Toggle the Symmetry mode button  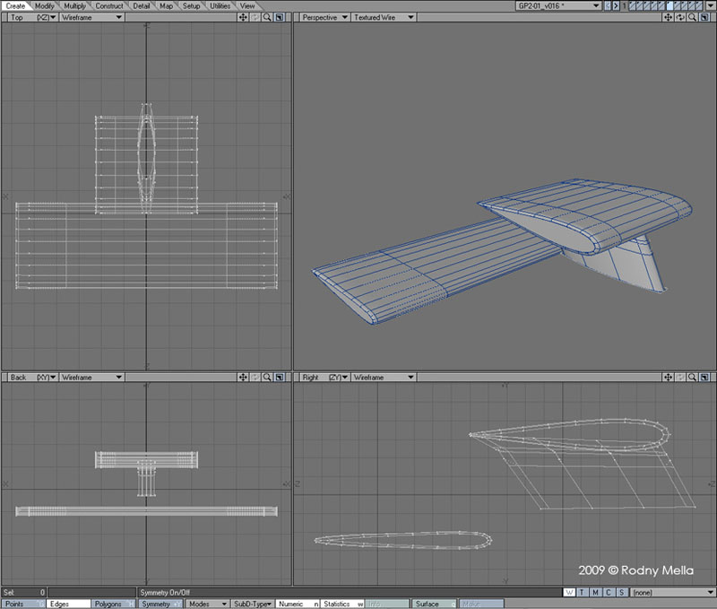coord(161,604)
